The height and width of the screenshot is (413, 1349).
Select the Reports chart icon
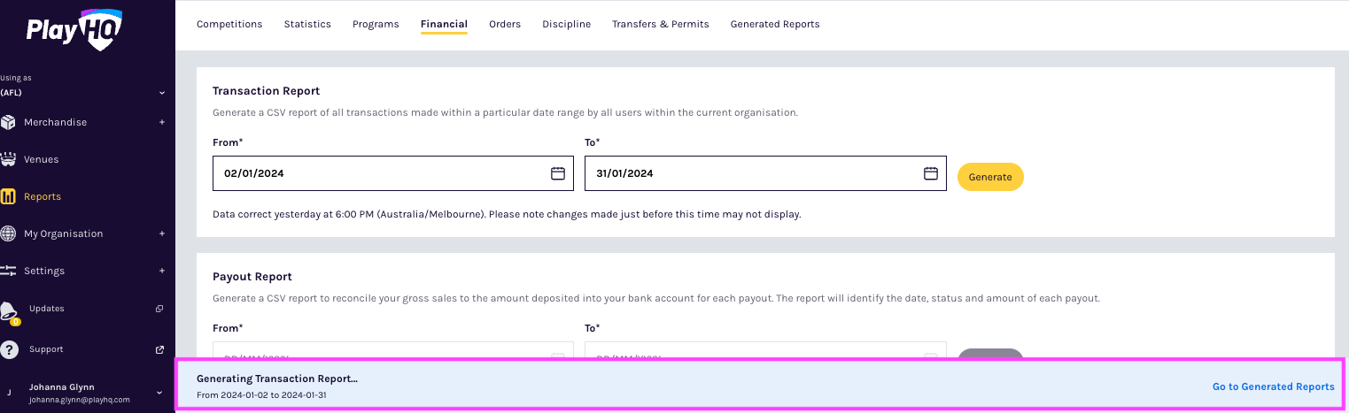click(9, 196)
